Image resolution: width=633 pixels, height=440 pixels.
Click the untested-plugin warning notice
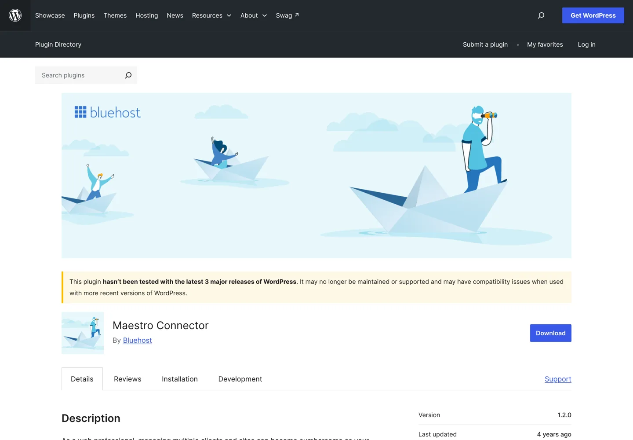click(x=316, y=287)
